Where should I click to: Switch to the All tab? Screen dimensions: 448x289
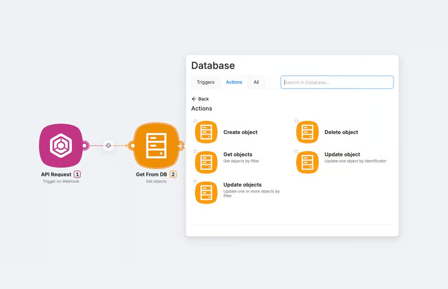pos(256,82)
